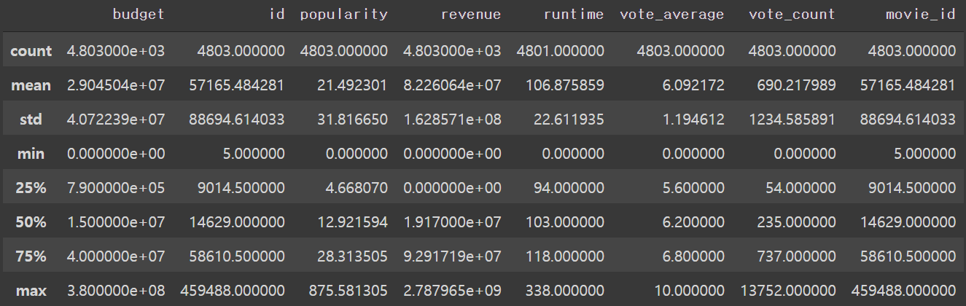Click the mean row label
The height and width of the screenshot is (306, 966).
31,85
